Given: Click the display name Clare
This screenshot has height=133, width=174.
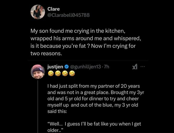Looking at the screenshot, I should pos(54,9).
